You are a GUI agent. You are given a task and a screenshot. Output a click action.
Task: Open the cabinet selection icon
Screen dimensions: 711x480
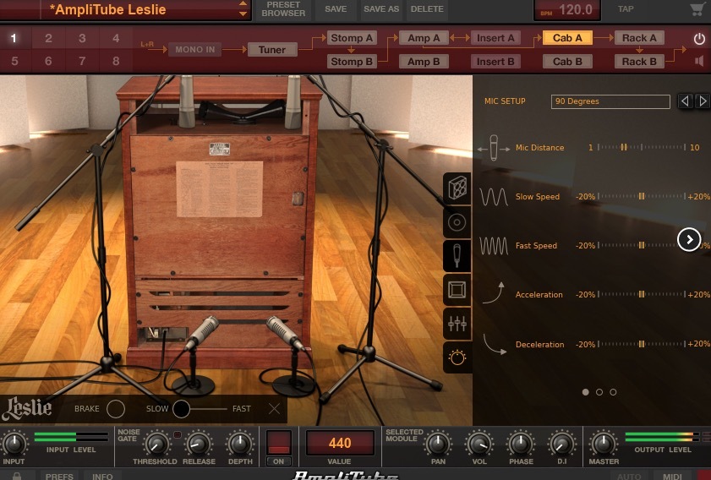coord(457,188)
